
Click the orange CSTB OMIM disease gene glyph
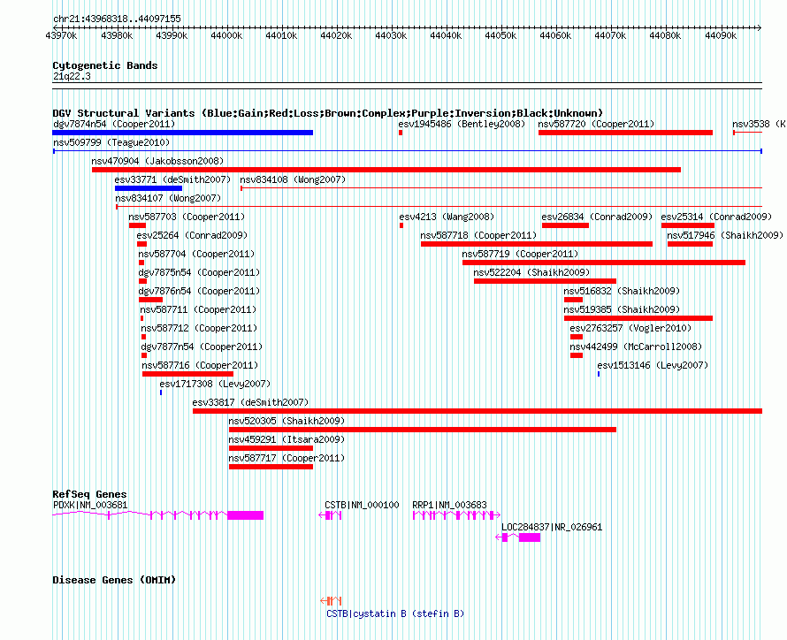click(332, 601)
